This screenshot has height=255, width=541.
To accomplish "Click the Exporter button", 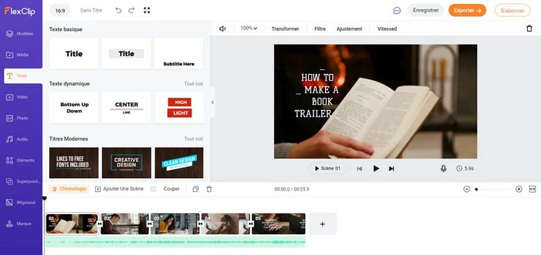I will pyautogui.click(x=467, y=10).
